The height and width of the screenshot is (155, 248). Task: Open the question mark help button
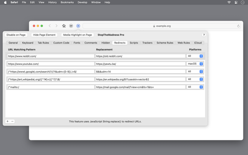204,35
